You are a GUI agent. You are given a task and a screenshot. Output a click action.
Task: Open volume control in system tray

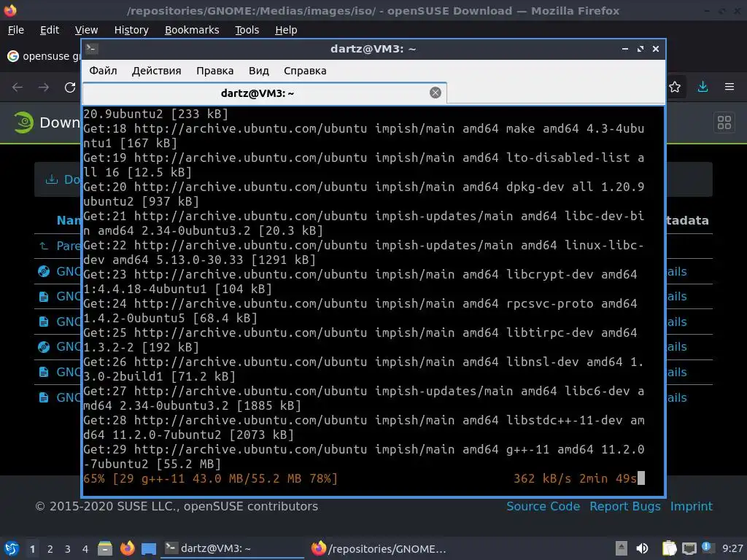pos(642,548)
